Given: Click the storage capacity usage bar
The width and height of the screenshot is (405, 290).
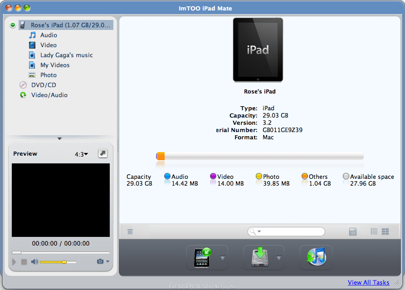Looking at the screenshot, I should click(x=259, y=156).
